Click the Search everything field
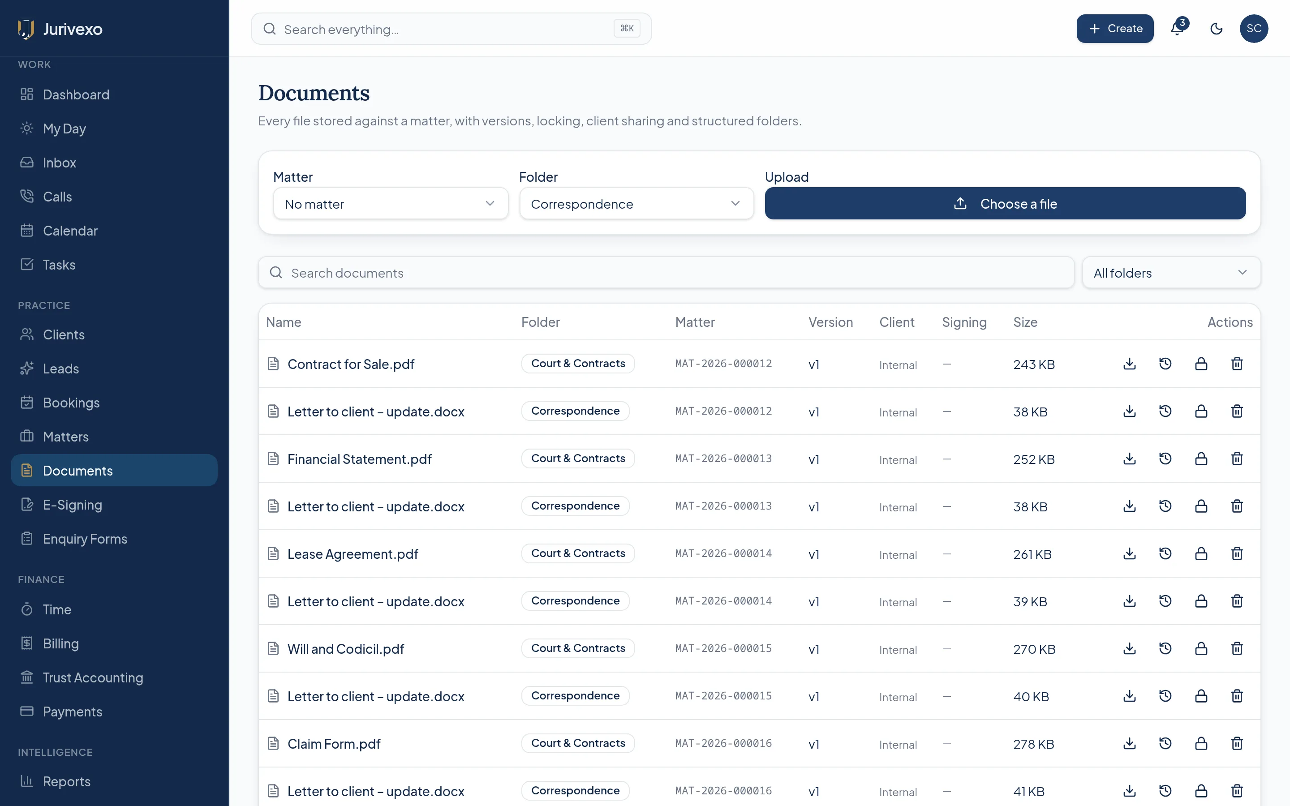 (x=451, y=29)
